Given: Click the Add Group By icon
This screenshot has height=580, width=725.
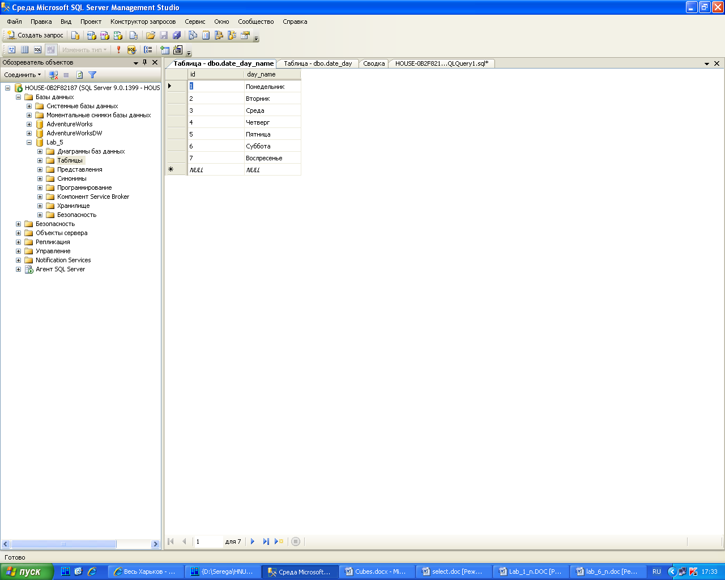Looking at the screenshot, I should click(148, 50).
